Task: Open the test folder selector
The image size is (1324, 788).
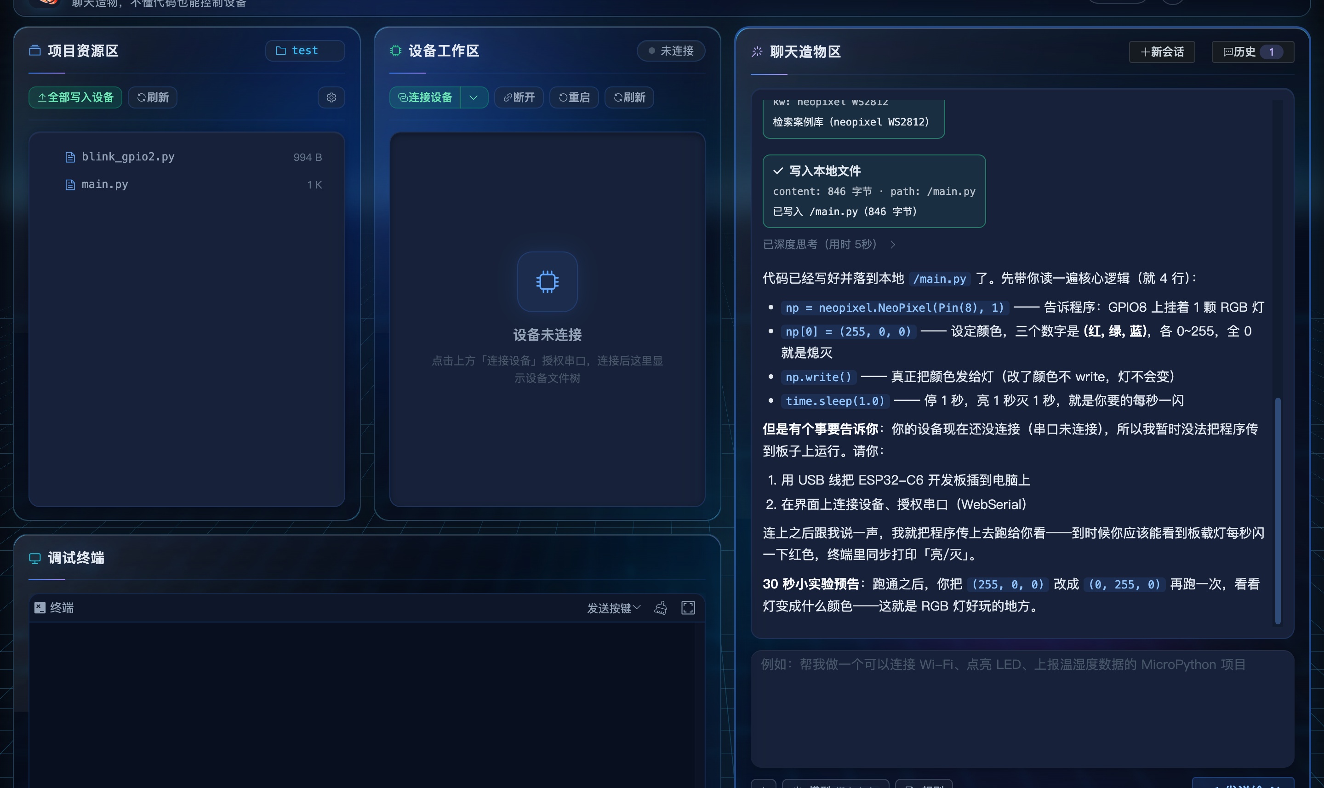Action: tap(305, 51)
